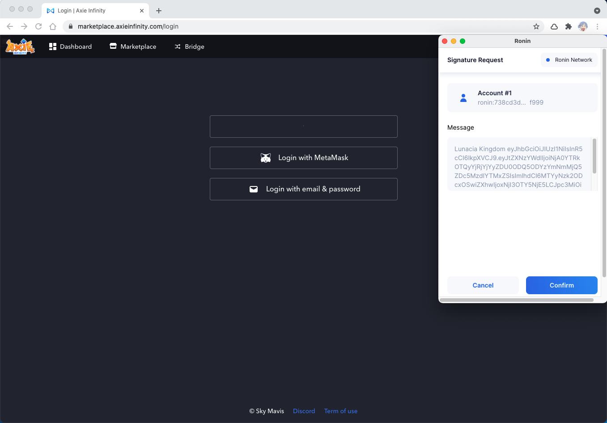Click the cloud extension icon

click(554, 26)
